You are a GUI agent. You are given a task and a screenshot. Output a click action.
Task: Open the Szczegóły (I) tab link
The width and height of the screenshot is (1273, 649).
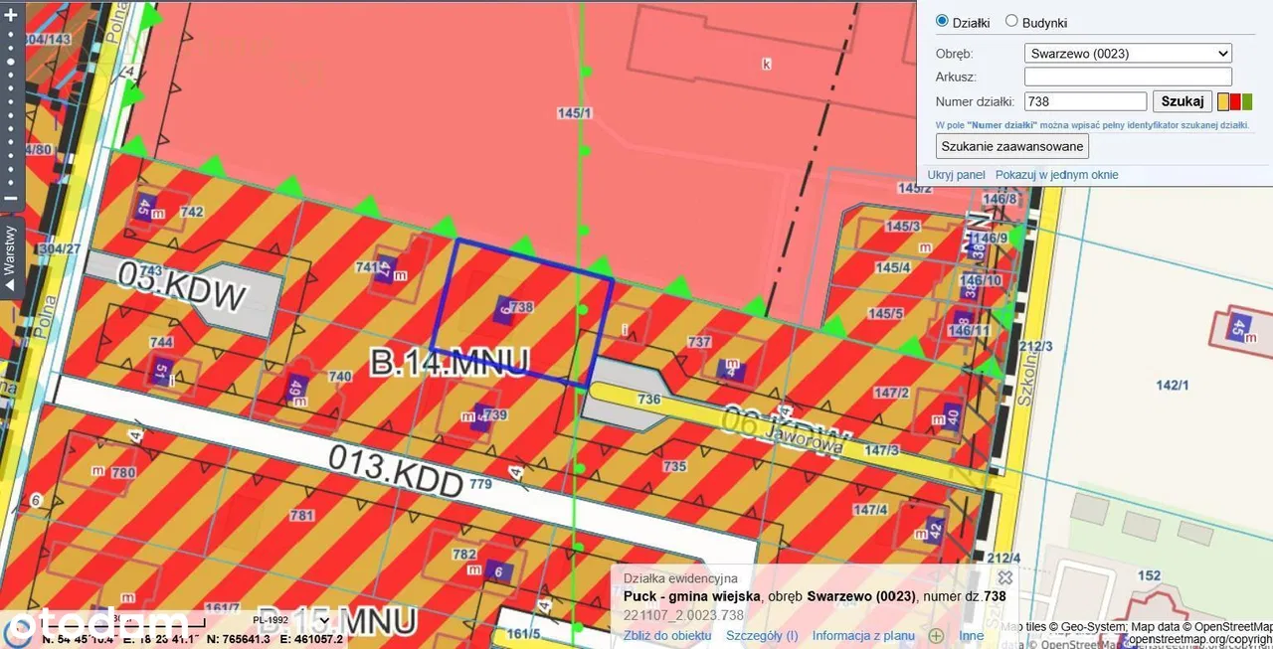tap(762, 636)
